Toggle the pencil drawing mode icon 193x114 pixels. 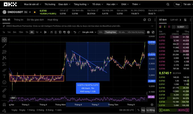[x=4, y=110]
